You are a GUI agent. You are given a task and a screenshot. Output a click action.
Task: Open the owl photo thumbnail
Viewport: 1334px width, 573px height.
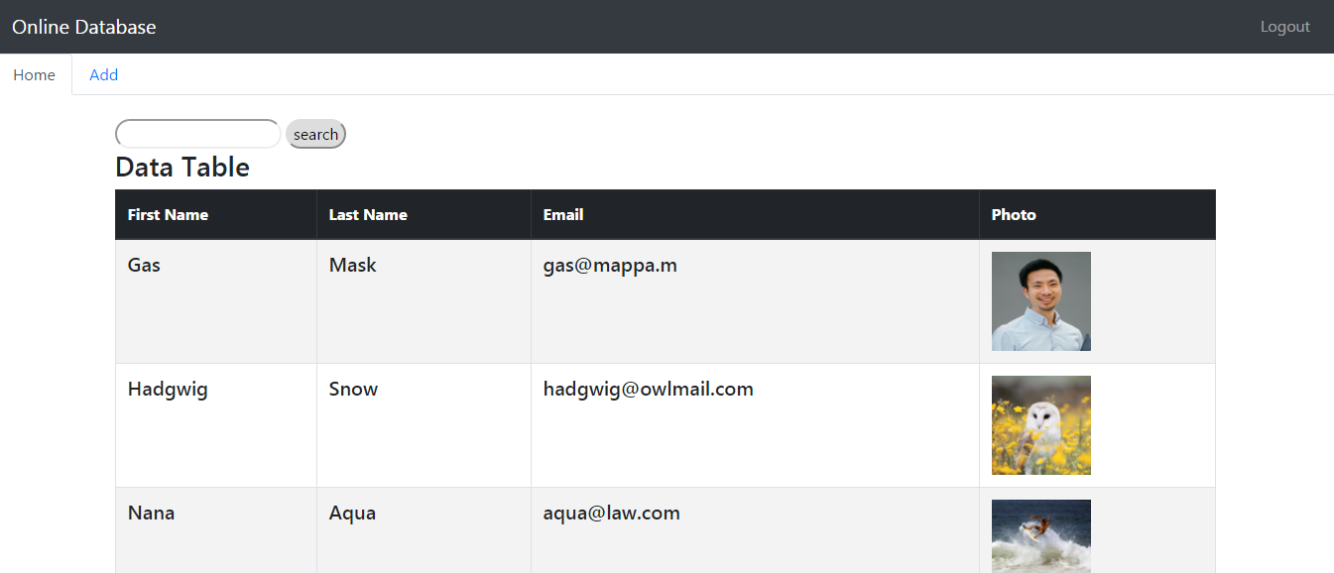(x=1041, y=425)
